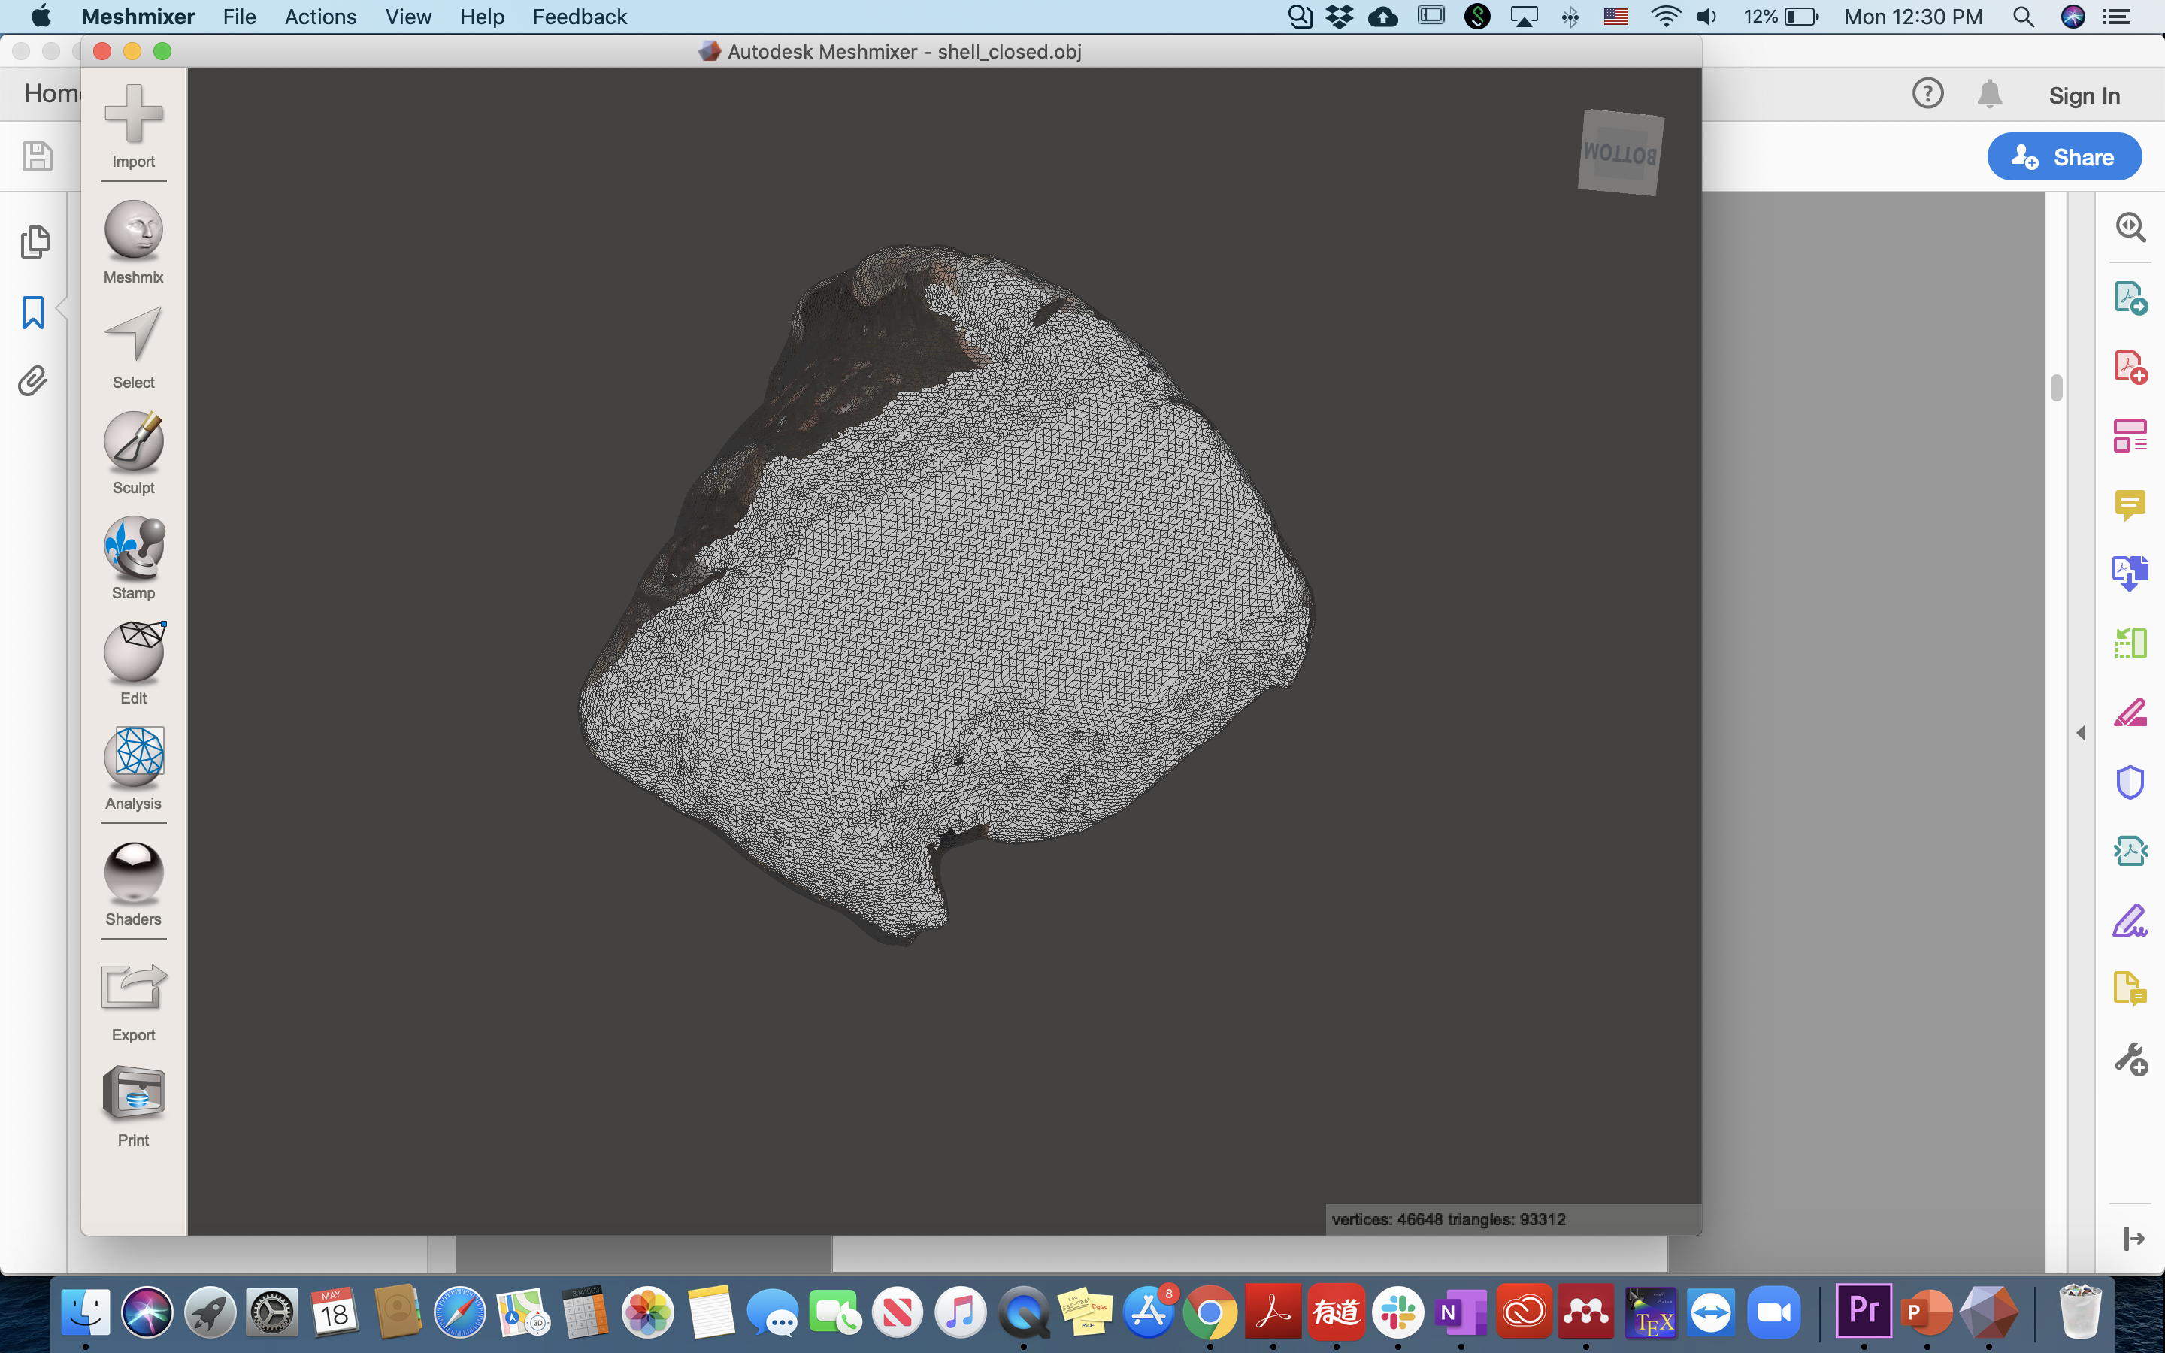Open the Edit tool panel
Screen dimensions: 2165x1353
tap(133, 650)
